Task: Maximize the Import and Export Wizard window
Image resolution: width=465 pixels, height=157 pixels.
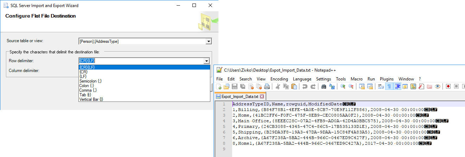Action: click(x=194, y=6)
